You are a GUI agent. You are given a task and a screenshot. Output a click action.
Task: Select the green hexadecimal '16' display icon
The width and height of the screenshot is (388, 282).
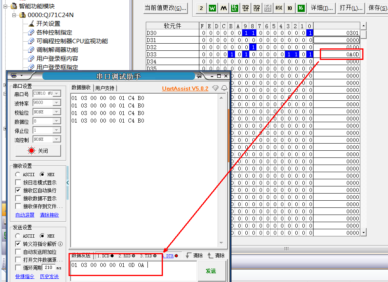tap(301, 8)
